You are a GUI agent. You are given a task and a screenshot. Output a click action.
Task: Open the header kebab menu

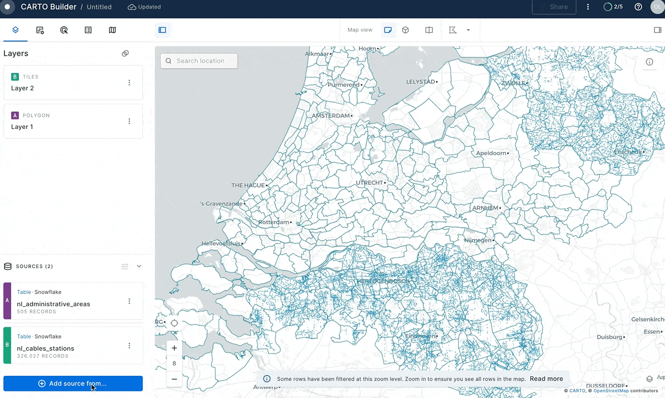pos(588,7)
